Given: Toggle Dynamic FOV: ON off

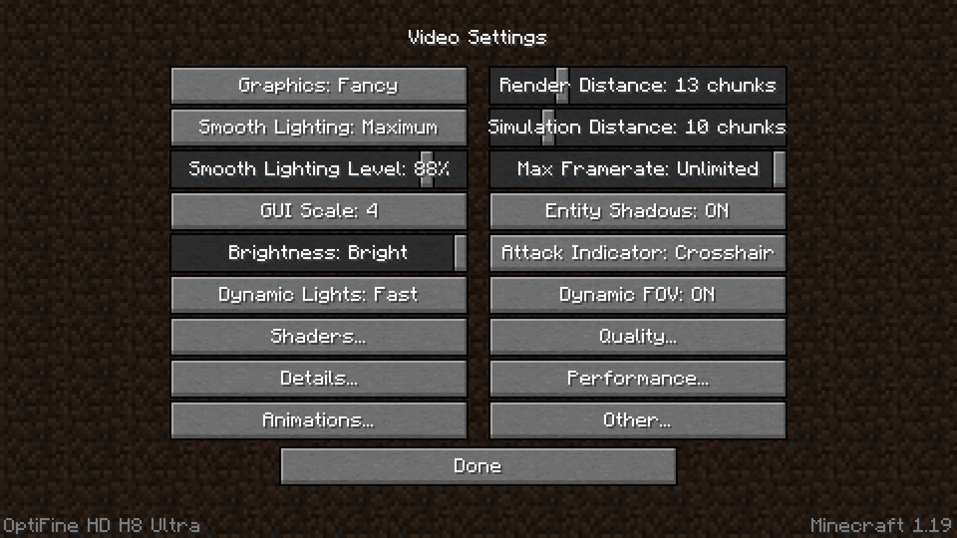Looking at the screenshot, I should point(637,294).
